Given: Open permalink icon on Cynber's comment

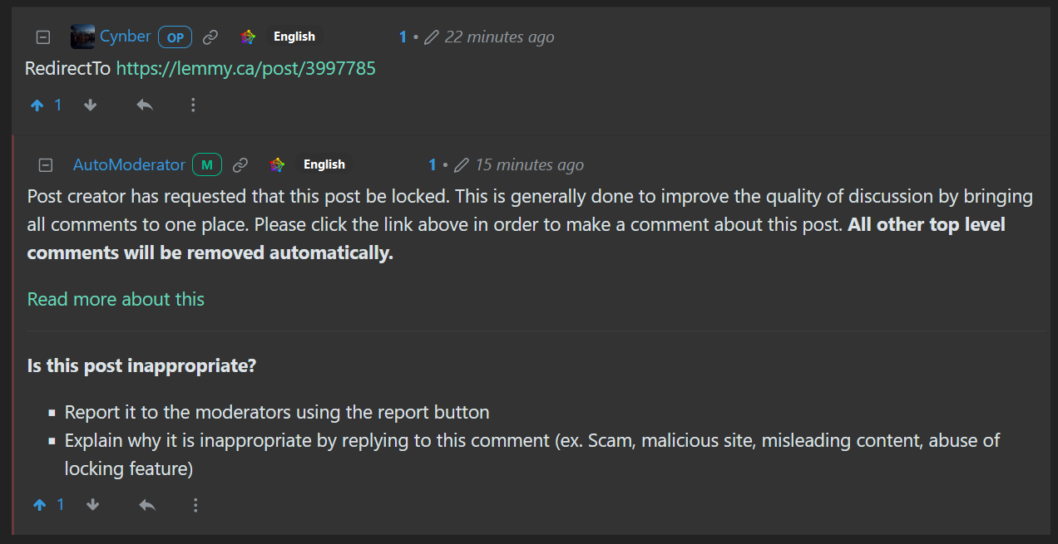Looking at the screenshot, I should click(211, 37).
